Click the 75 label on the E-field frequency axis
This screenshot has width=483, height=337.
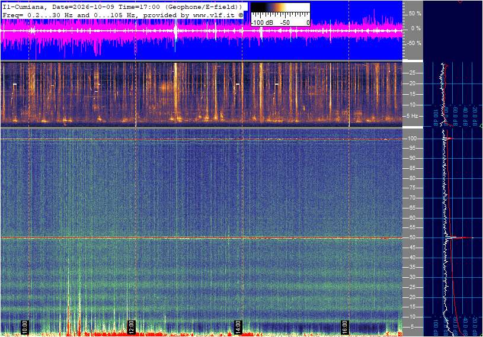[x=412, y=188]
